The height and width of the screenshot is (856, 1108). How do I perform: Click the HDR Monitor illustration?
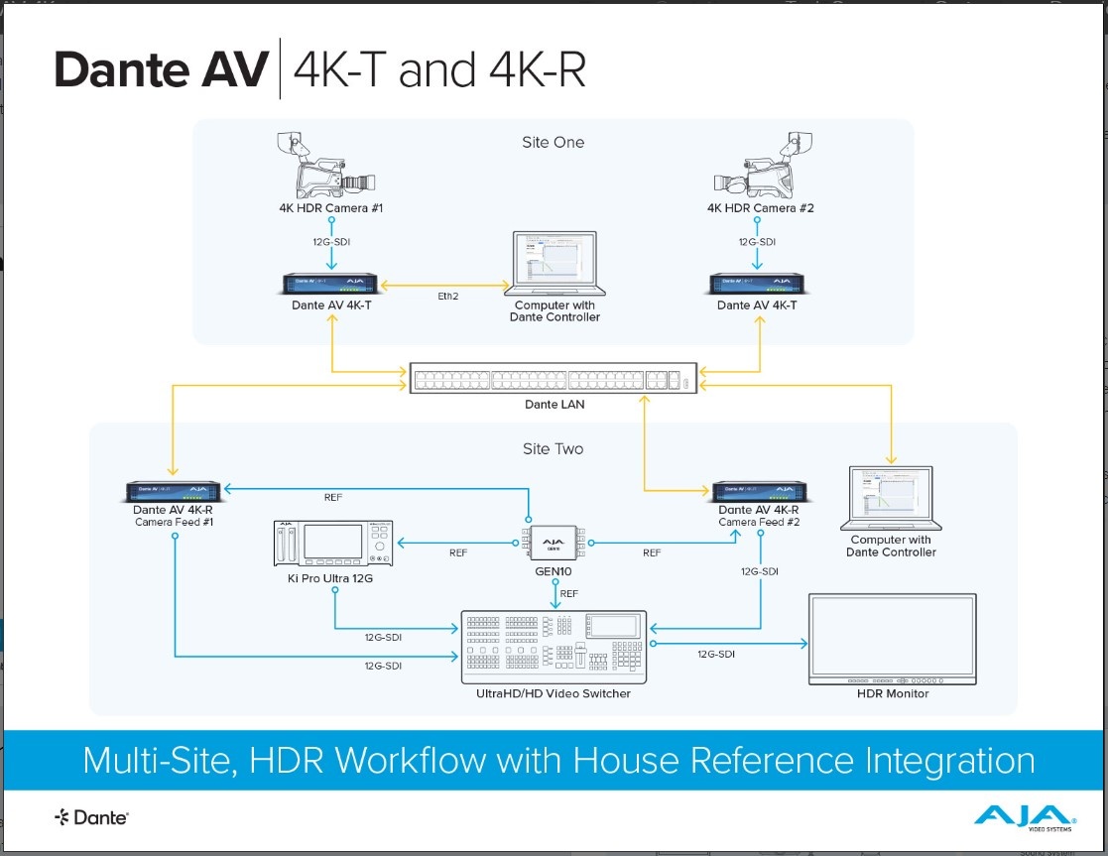[893, 640]
